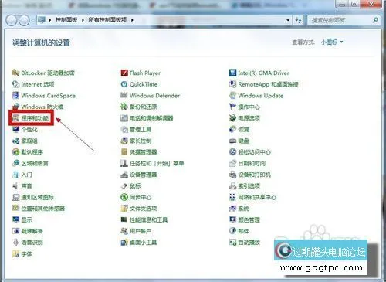The image size is (386, 282).
Task: Open the 用户帐户 user accounts icon
Action: point(124,231)
